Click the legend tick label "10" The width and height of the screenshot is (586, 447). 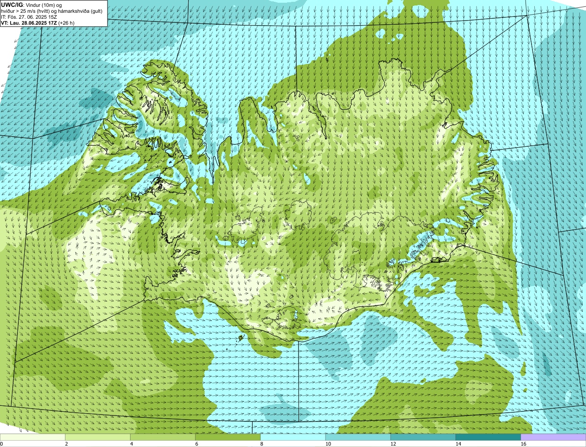pos(328,444)
